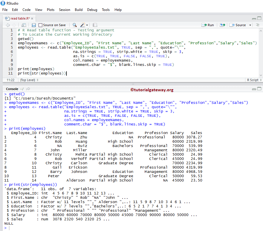
Task: Show the document outline icon
Action: [x=258, y=25]
